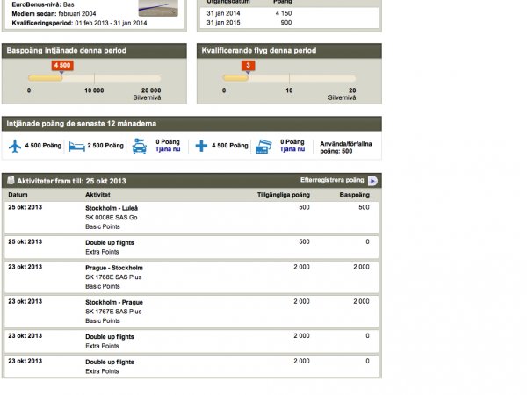Click the Tillgängliga poäng column header
Image resolution: width=527 pixels, height=395 pixels.
pyautogui.click(x=283, y=194)
